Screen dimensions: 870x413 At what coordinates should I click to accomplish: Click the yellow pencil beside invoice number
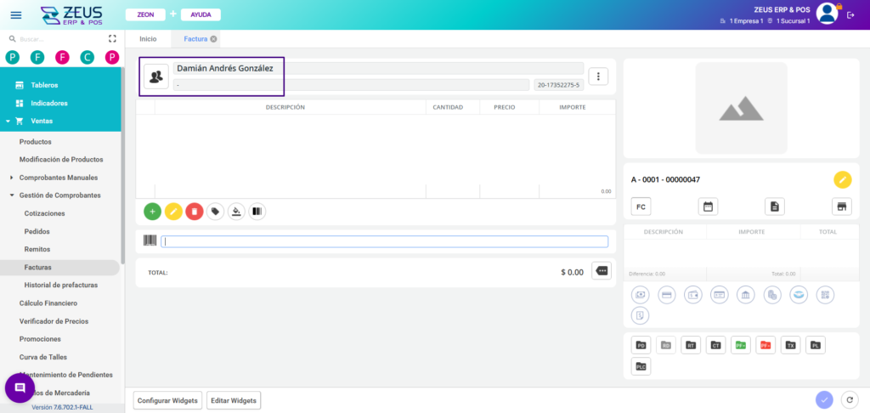pos(842,179)
